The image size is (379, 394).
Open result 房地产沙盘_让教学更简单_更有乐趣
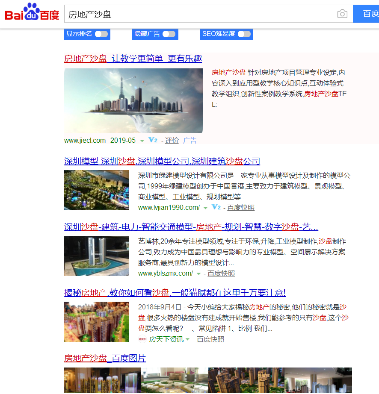pos(133,59)
